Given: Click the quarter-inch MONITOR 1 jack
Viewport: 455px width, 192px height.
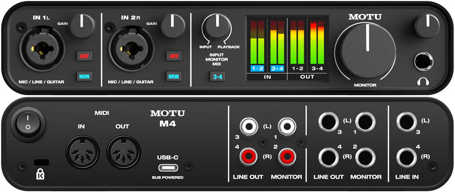Looking at the screenshot, I should (365, 122).
